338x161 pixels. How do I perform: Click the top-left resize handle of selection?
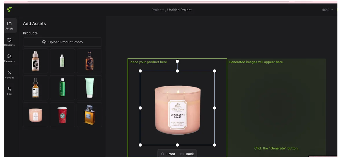[140, 71]
